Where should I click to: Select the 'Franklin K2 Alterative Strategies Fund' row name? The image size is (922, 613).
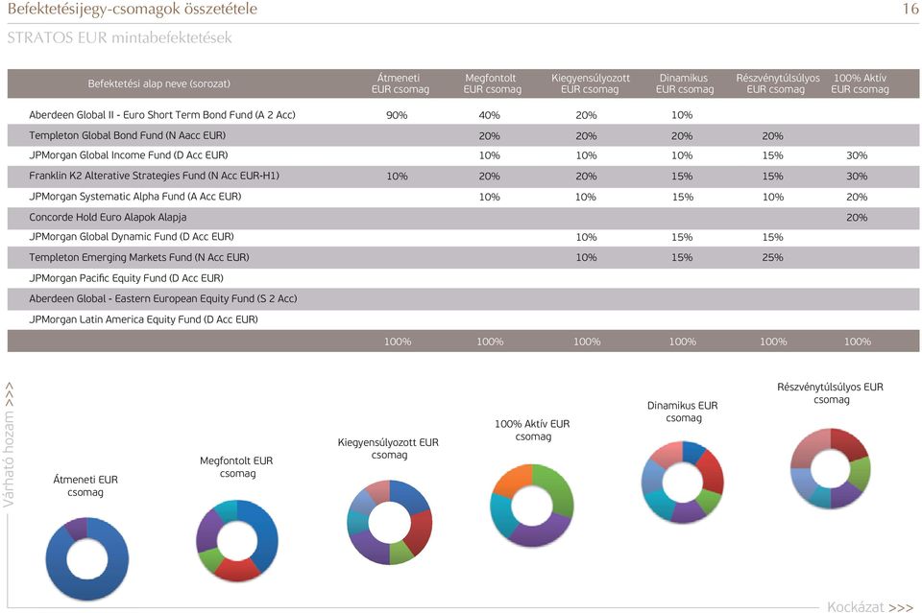pyautogui.click(x=154, y=176)
